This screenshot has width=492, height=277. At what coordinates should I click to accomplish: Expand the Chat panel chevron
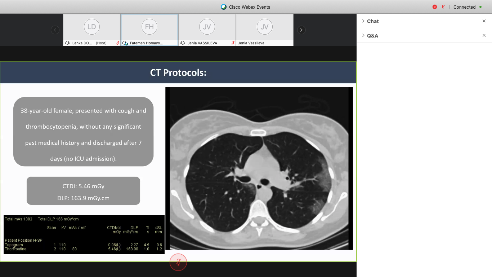[x=363, y=21]
